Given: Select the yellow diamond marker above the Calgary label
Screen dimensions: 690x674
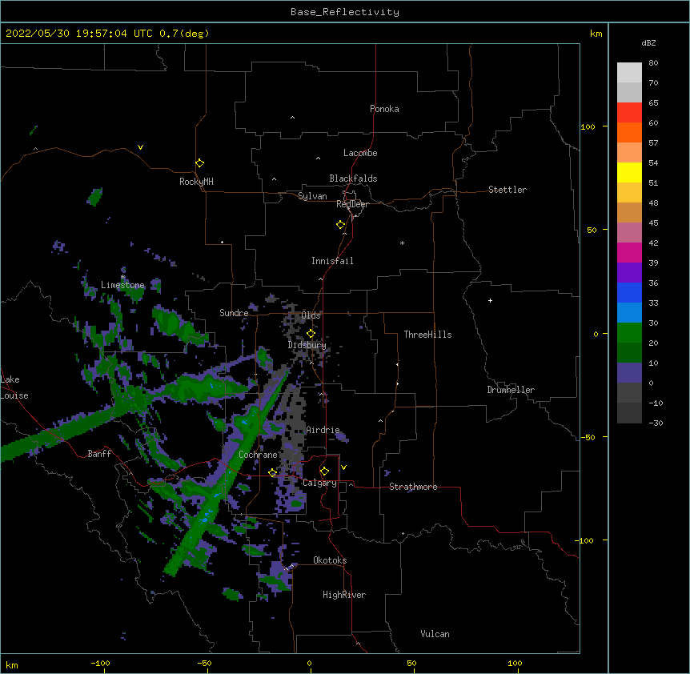Looking at the screenshot, I should [x=324, y=471].
